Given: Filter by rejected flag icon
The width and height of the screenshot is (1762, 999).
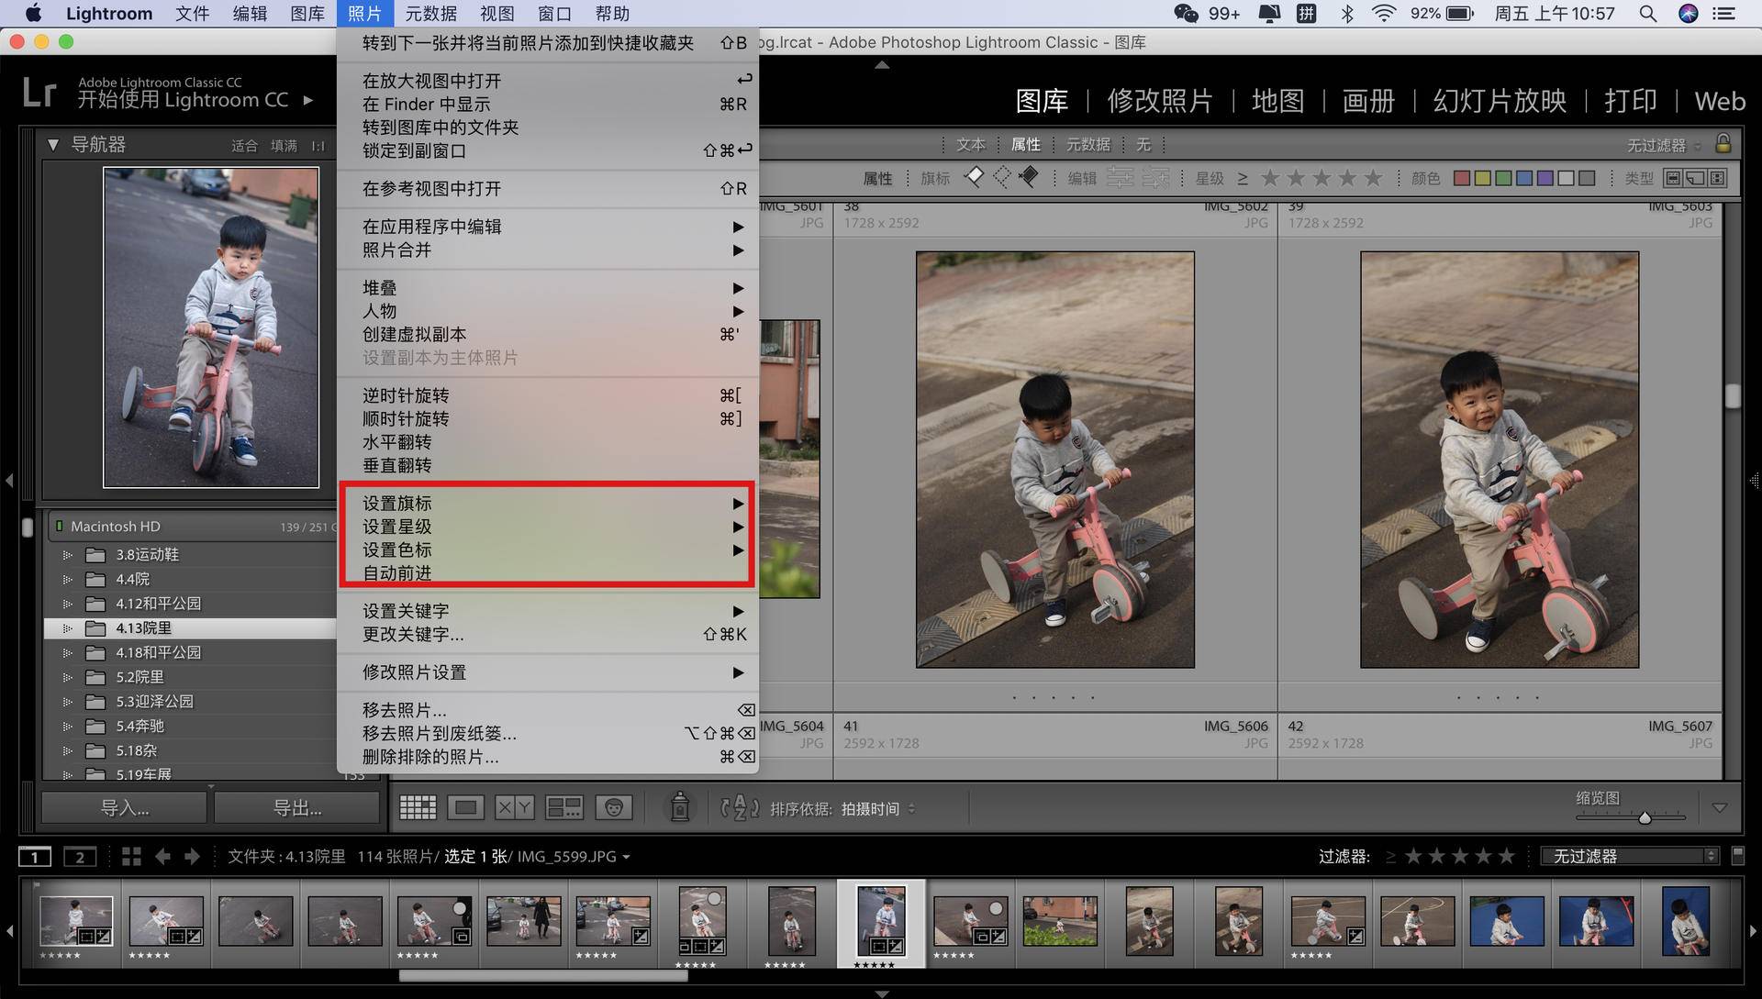Looking at the screenshot, I should [1029, 177].
